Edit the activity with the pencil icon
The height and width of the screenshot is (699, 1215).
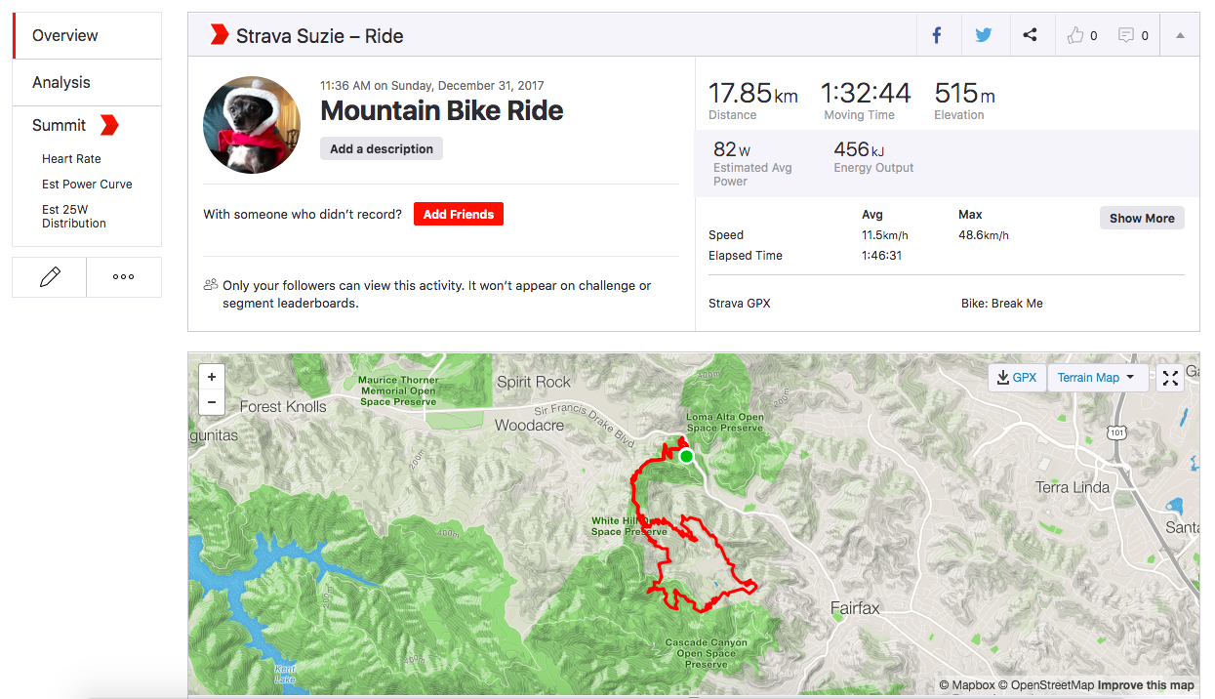point(48,277)
